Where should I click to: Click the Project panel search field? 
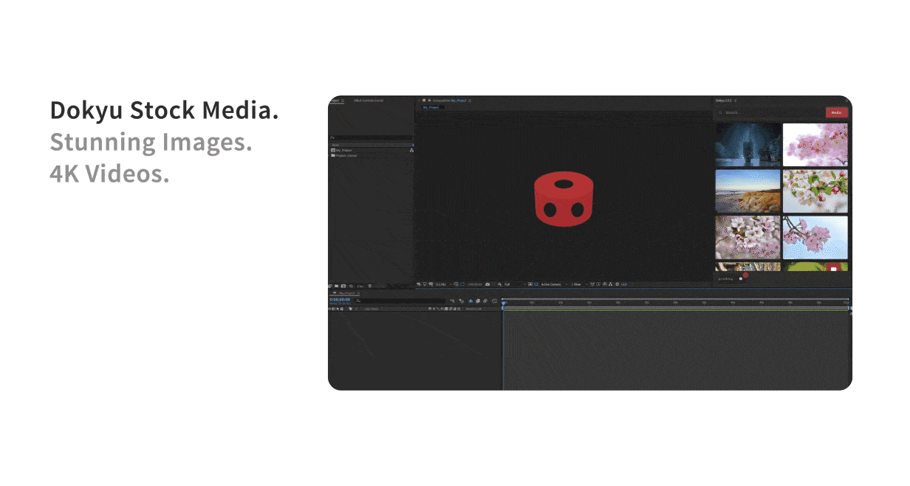click(x=371, y=137)
